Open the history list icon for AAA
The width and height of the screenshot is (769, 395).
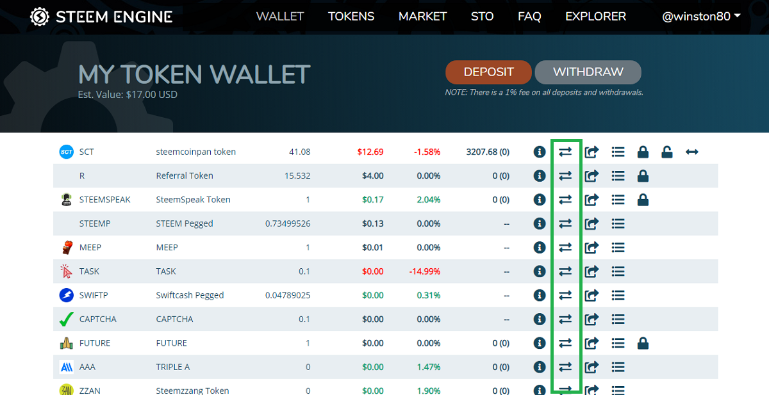618,367
